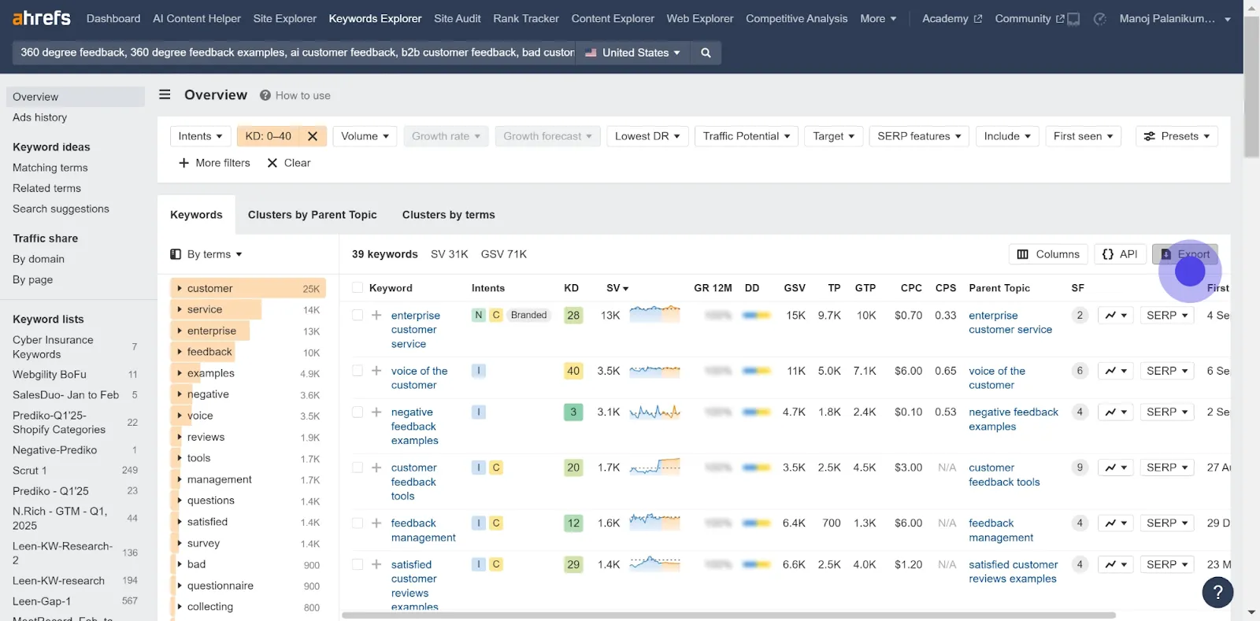Add satisfied customer reviews examples to list
Screen dimensions: 1260x621
376,564
